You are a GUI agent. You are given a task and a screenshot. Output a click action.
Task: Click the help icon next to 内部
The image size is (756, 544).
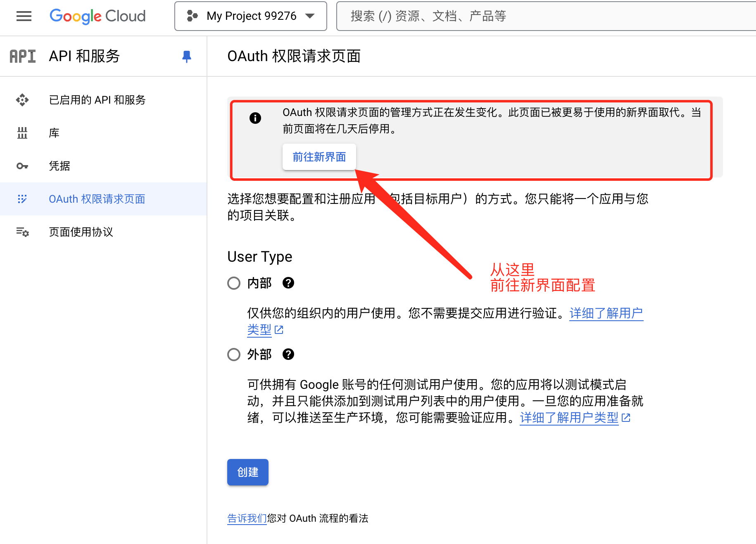(288, 283)
